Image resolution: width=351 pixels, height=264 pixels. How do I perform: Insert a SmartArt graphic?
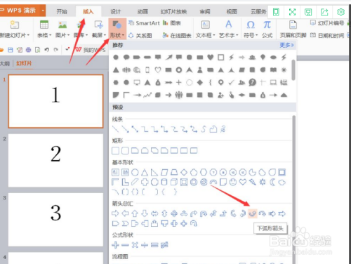click(x=145, y=23)
